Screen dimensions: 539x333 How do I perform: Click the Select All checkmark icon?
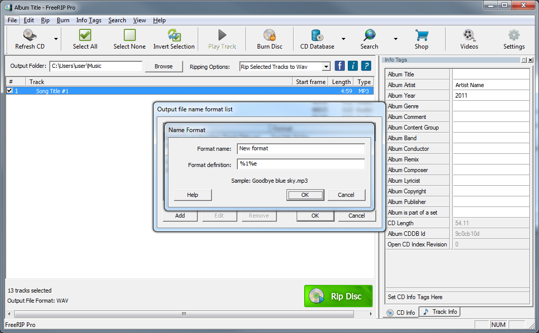tap(85, 35)
